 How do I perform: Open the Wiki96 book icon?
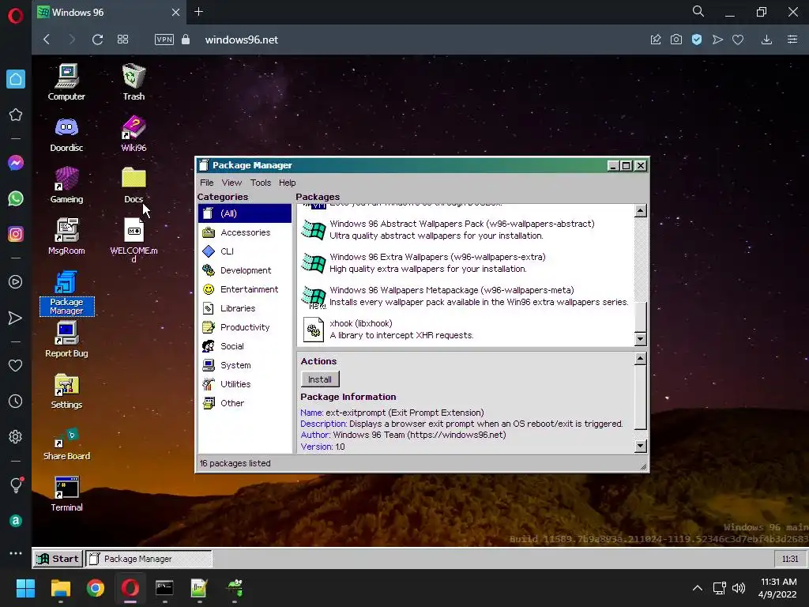(x=134, y=134)
